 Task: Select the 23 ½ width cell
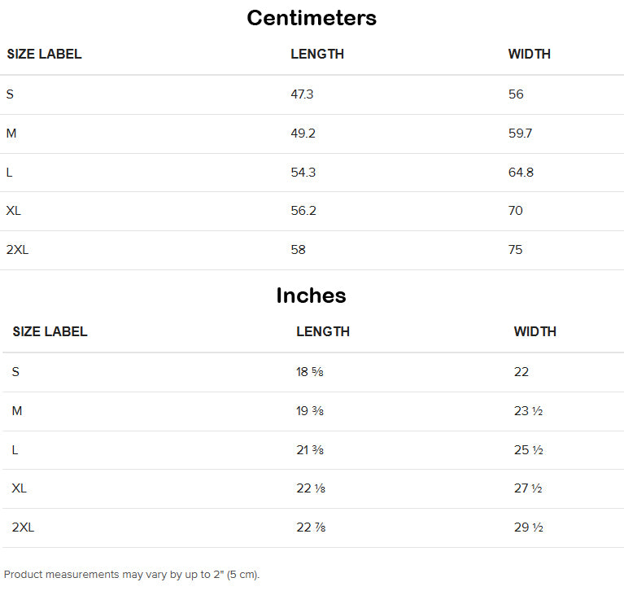[528, 411]
